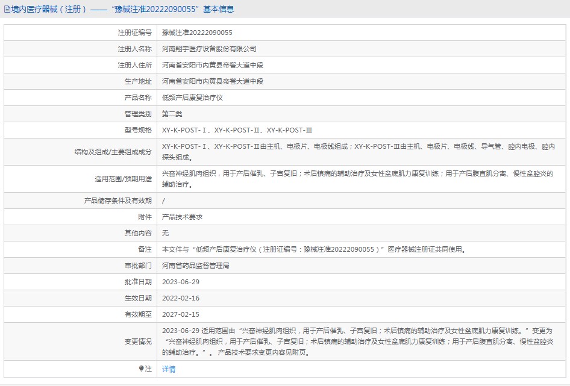Viewport: 570px width, 386px height.
Task: Click the lightbulb icon next to 注
Action: [142, 369]
